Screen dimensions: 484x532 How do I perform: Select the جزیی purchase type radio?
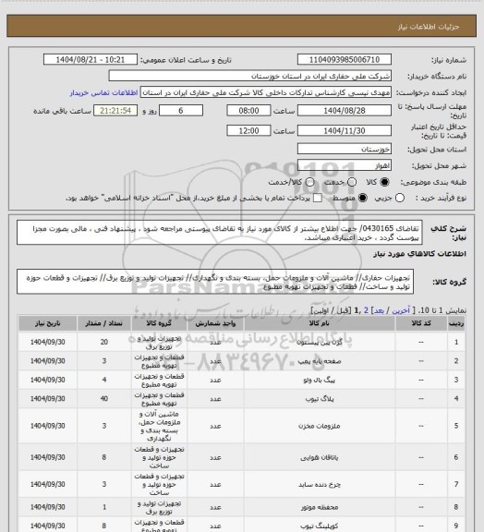pyautogui.click(x=400, y=198)
